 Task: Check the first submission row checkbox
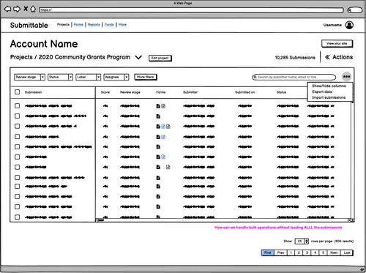(17, 106)
